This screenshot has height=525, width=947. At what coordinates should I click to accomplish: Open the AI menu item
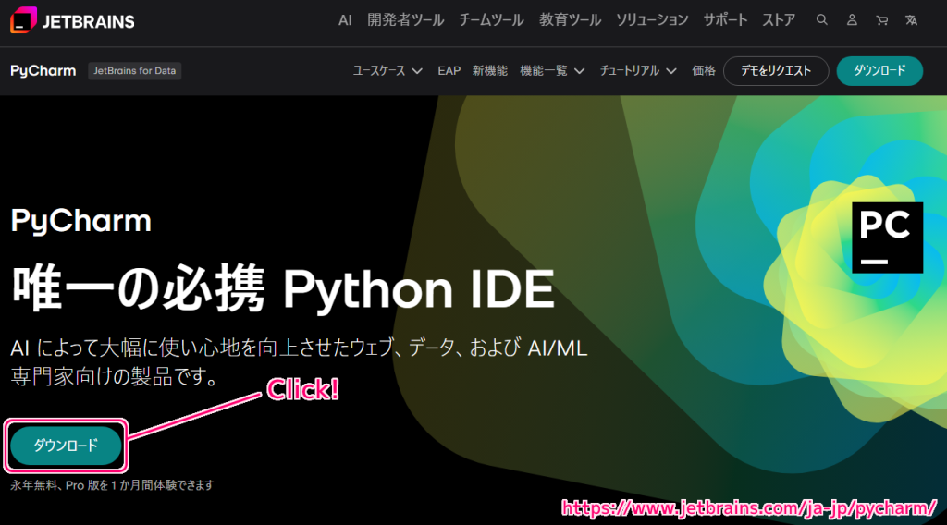click(345, 20)
